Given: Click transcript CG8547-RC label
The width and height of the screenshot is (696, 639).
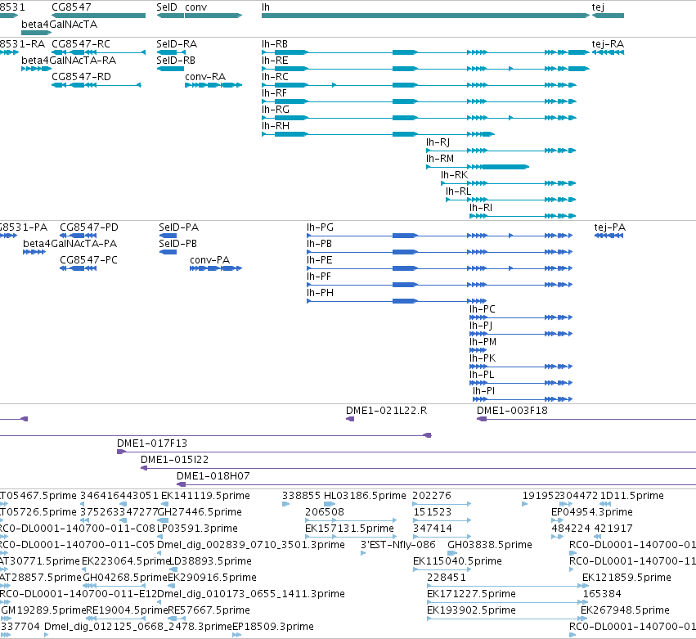Looking at the screenshot, I should click(x=81, y=44).
